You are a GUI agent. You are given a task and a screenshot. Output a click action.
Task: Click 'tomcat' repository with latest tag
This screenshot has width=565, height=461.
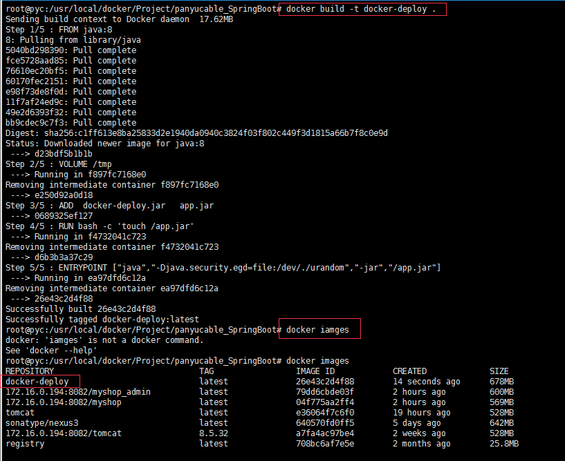(20, 413)
